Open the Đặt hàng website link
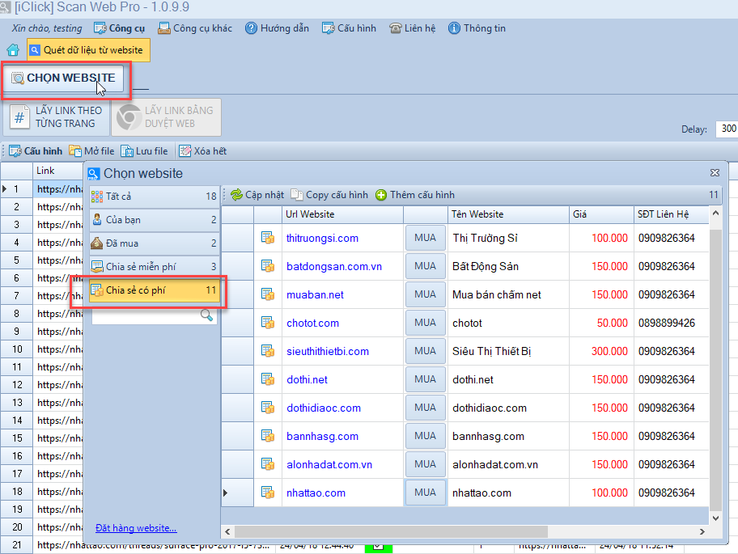738x554 pixels. pos(136,528)
